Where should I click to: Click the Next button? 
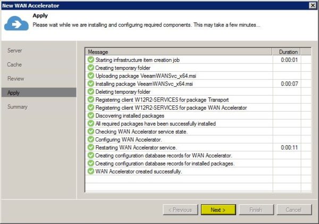click(219, 210)
